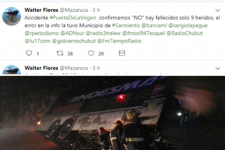Click Walter Flores name on first tweet
225x150 pixels.
click(41, 10)
